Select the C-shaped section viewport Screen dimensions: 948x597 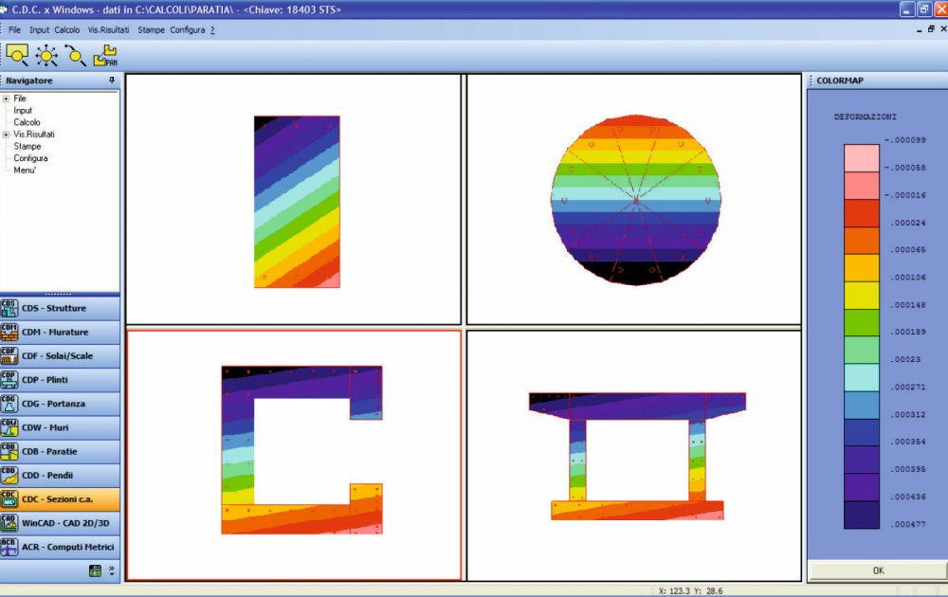pyautogui.click(x=293, y=455)
